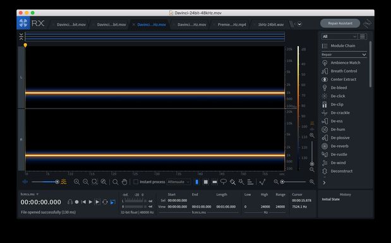Viewport: 391px width, 243px height.
Task: Rewind to start
Action: tap(83, 202)
